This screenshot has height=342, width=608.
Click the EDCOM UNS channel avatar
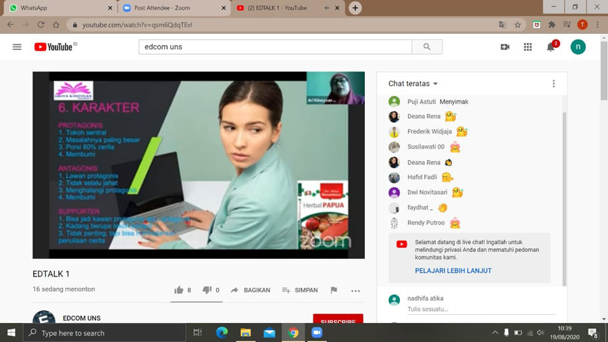pyautogui.click(x=44, y=317)
